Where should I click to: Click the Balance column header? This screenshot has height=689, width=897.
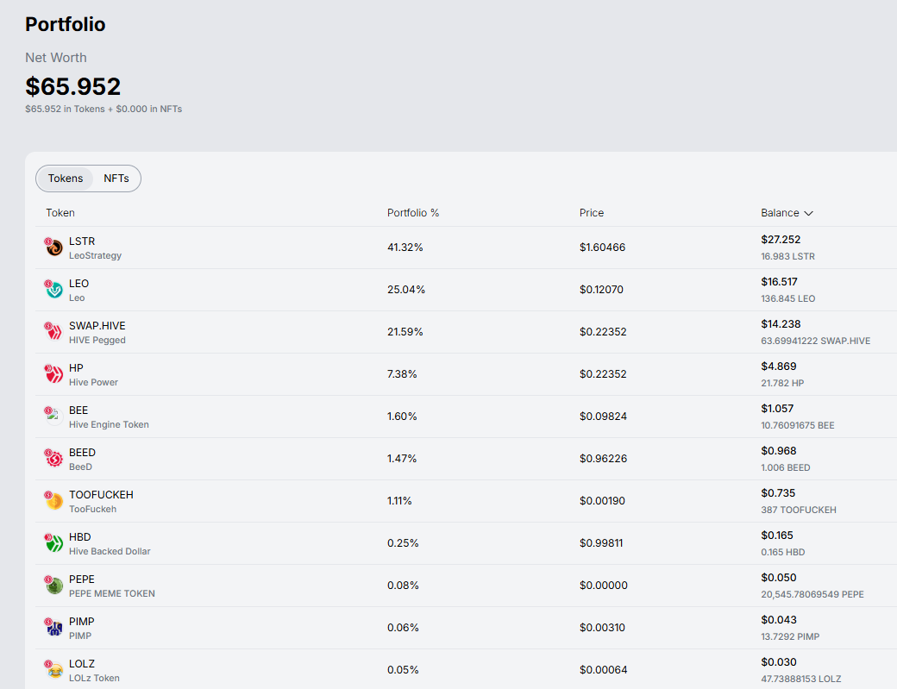[x=780, y=213]
